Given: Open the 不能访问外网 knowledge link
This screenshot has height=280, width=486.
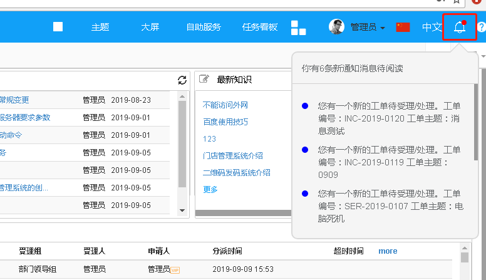Looking at the screenshot, I should [225, 105].
